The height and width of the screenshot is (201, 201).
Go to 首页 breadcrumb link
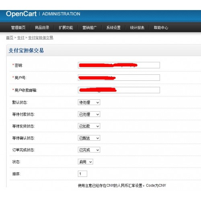[x=10, y=38]
